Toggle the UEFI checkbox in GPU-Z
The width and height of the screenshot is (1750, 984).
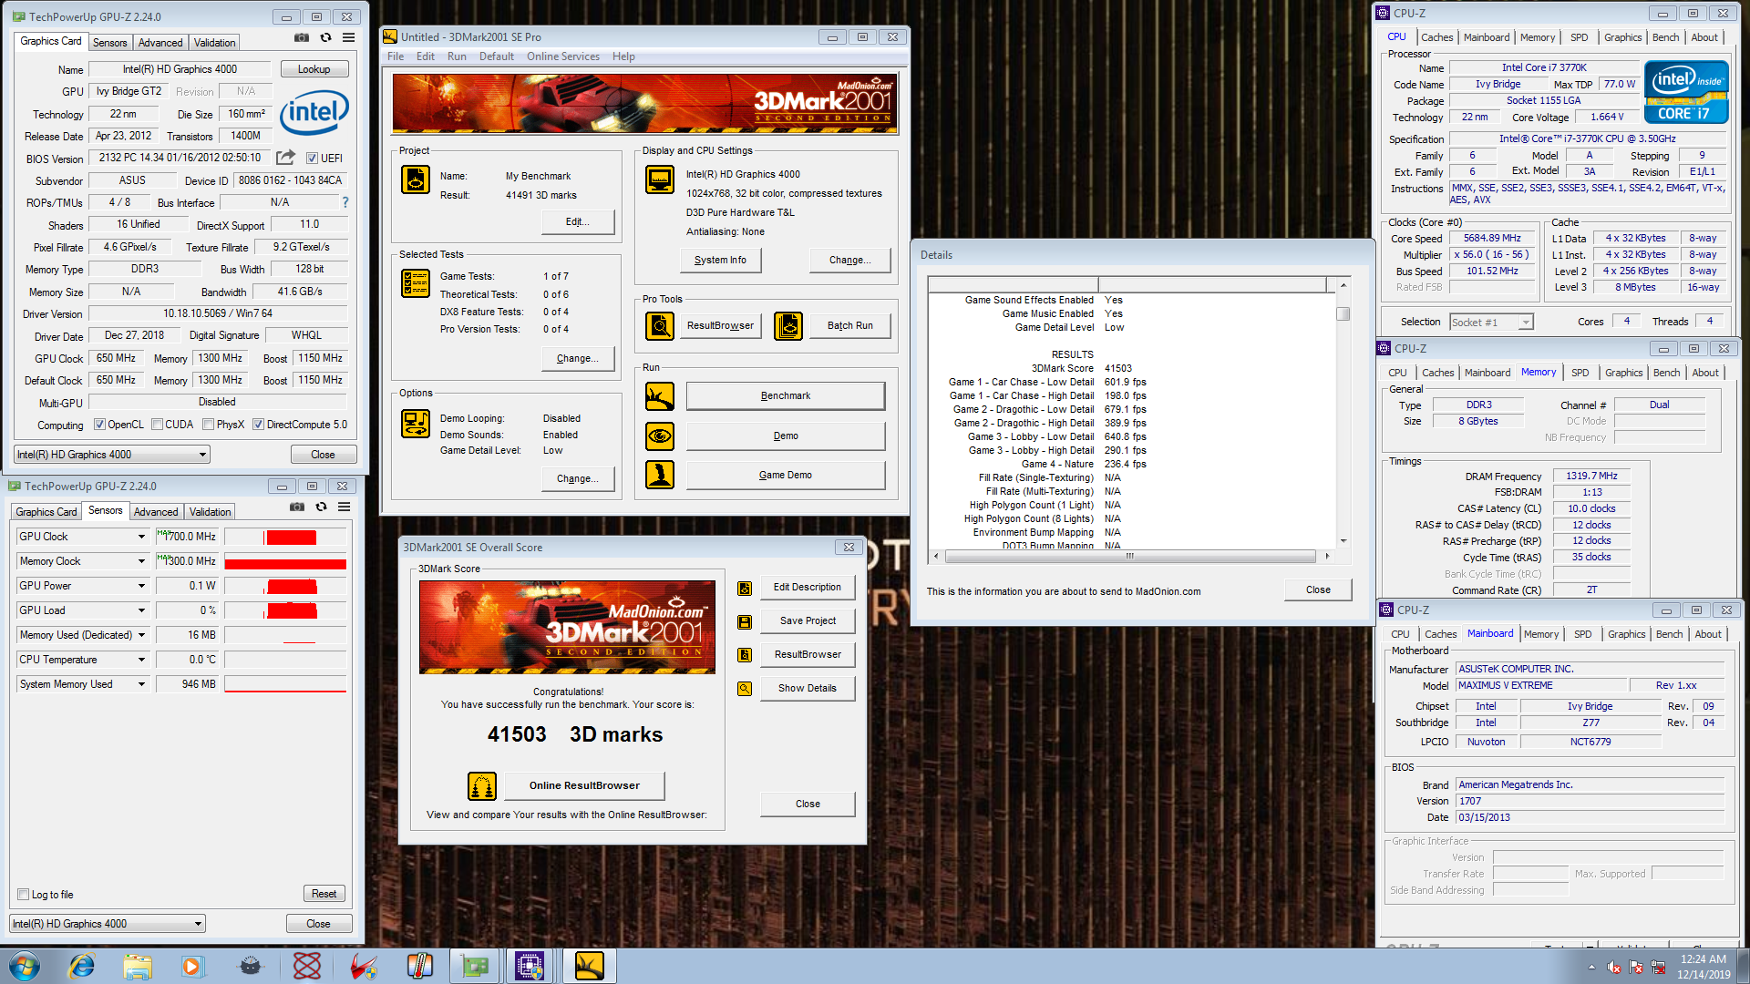click(x=312, y=158)
